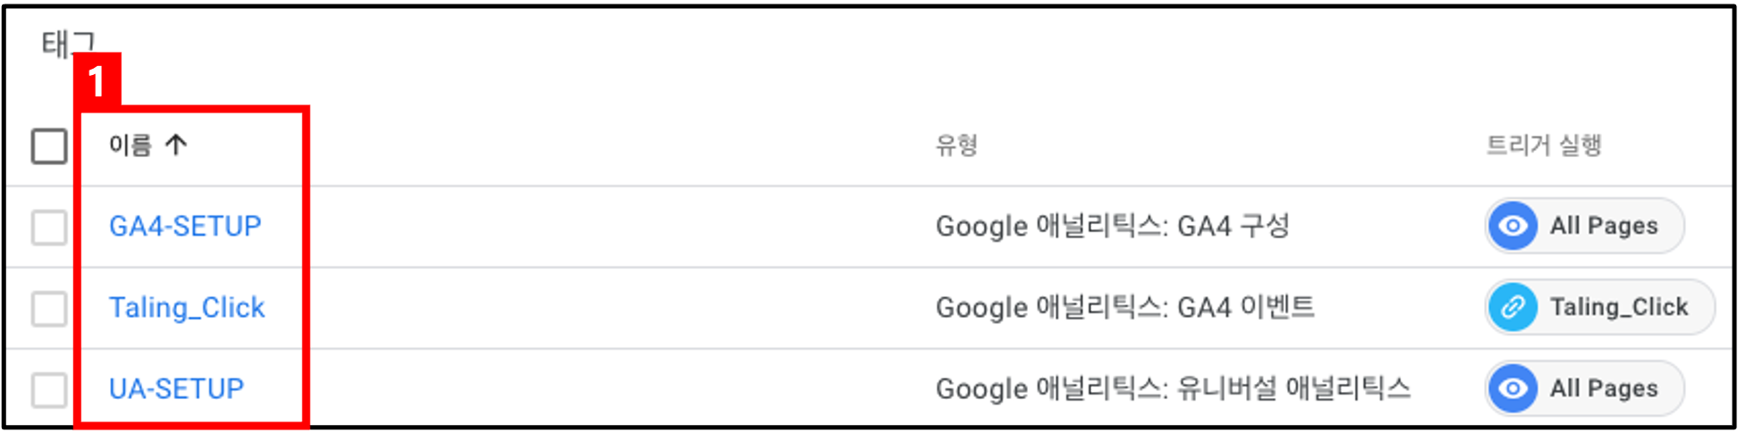This screenshot has height=433, width=1738.
Task: Click the sort arrow next to 이름
Action: (176, 145)
